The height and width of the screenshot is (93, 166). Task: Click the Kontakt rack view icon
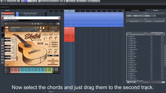tap(38, 24)
